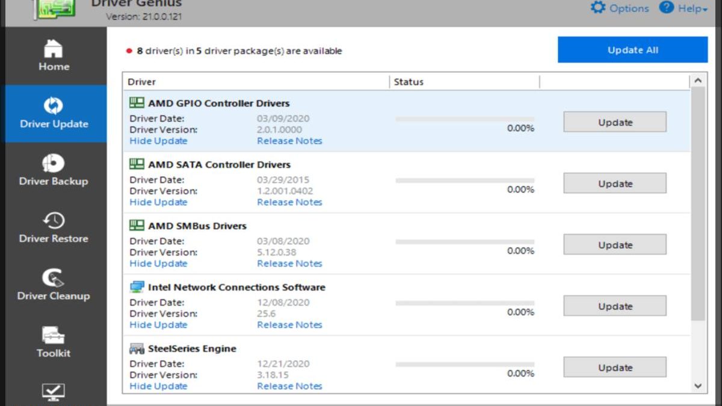Screen dimensions: 722x406
Task: Switch to the Driver Restore label
Action: [x=54, y=238]
